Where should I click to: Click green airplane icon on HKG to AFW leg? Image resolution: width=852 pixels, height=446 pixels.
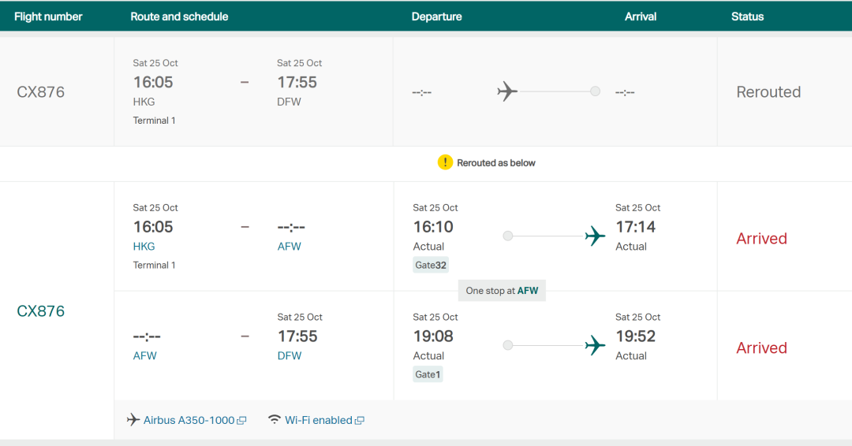click(596, 236)
